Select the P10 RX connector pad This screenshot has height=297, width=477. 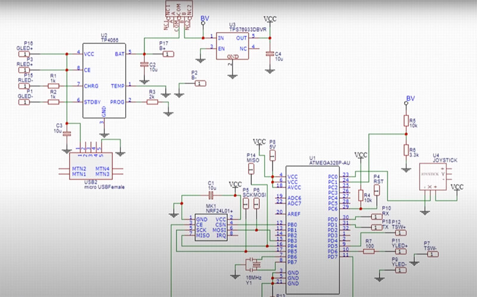point(377,217)
